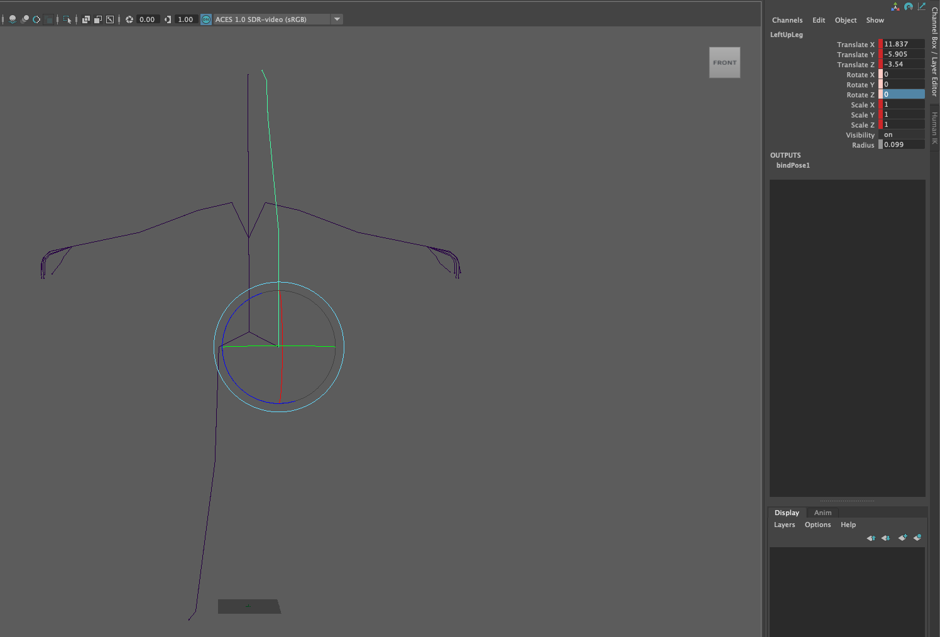This screenshot has width=940, height=637.
Task: Click the exposure reset icon
Action: pos(129,19)
